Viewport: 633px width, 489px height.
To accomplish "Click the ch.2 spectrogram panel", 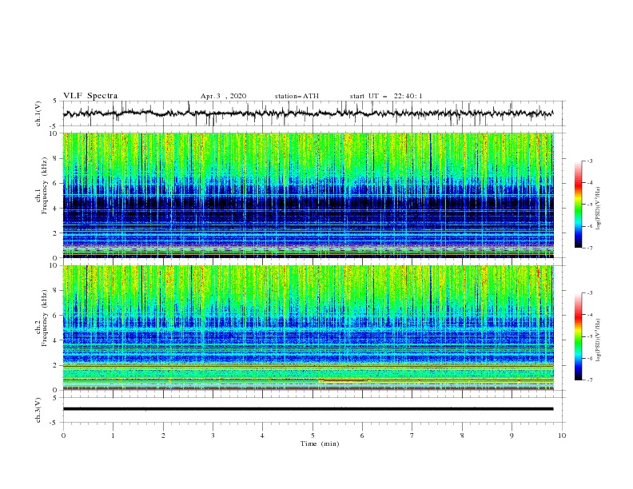I will [x=308, y=328].
